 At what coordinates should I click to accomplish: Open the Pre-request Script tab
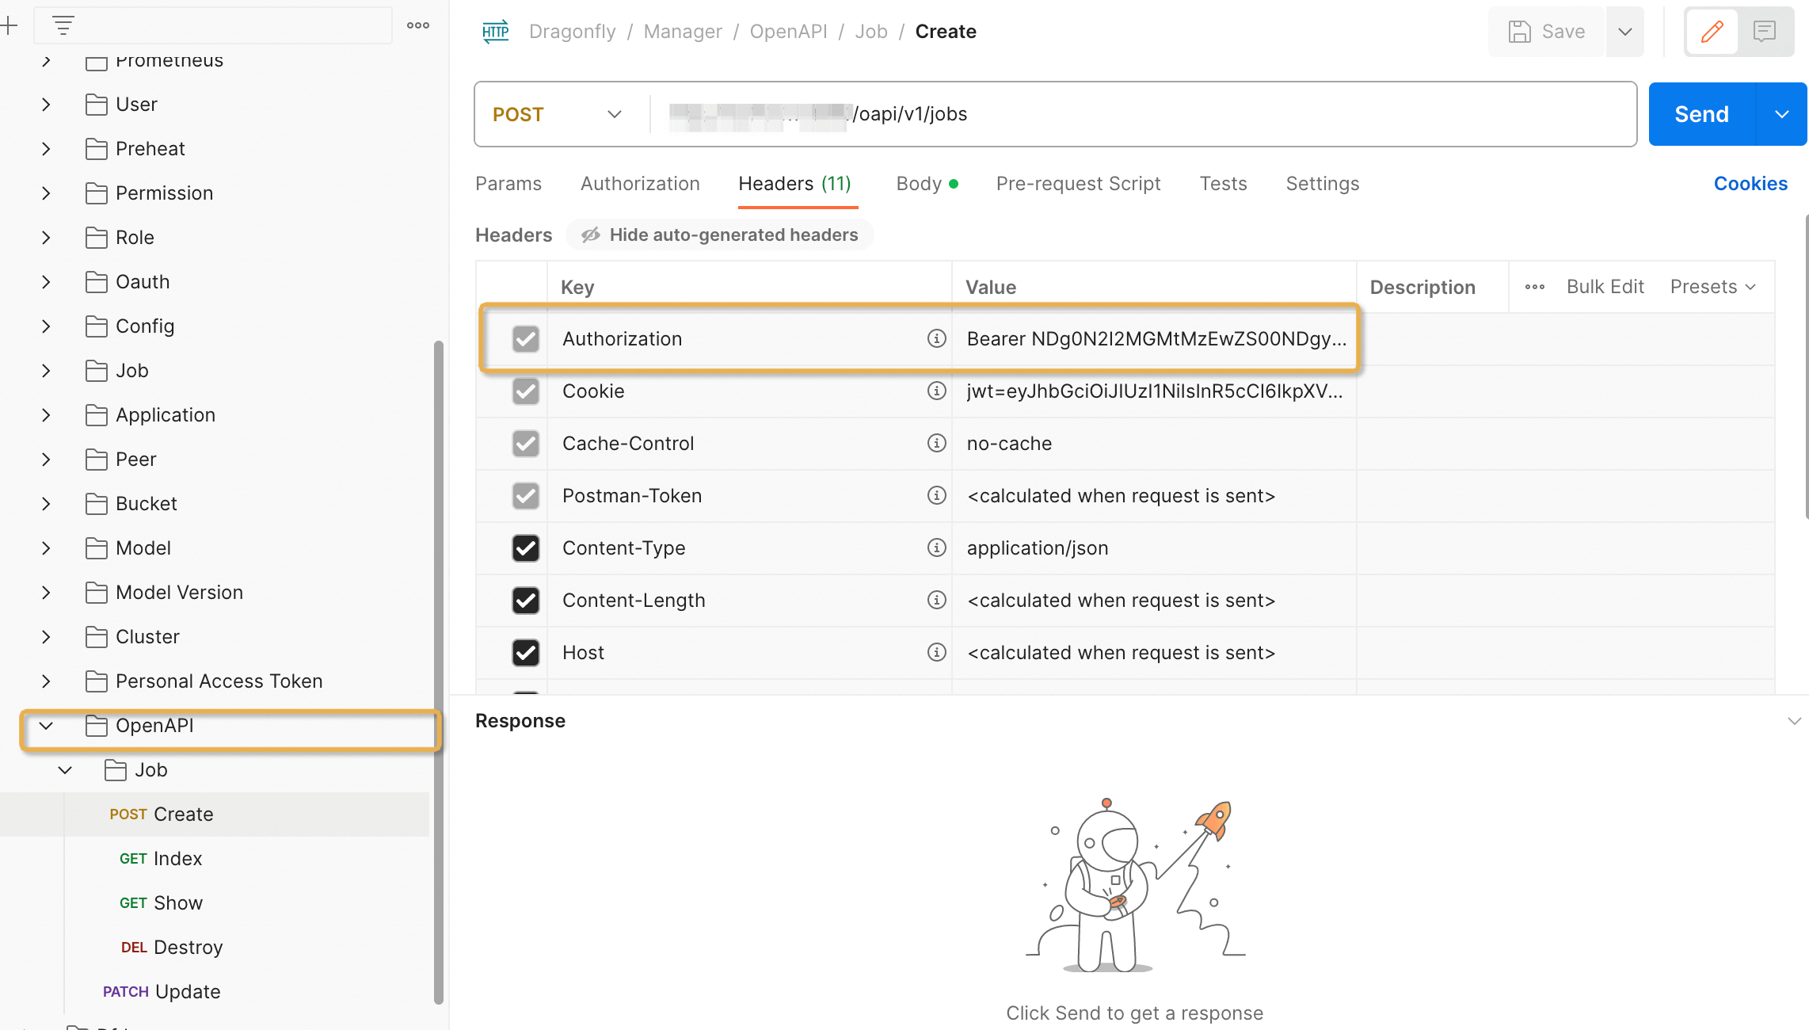(x=1078, y=184)
